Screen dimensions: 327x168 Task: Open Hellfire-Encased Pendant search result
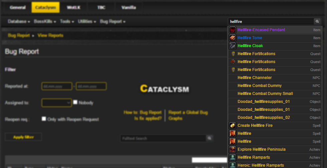pyautogui.click(x=275, y=30)
